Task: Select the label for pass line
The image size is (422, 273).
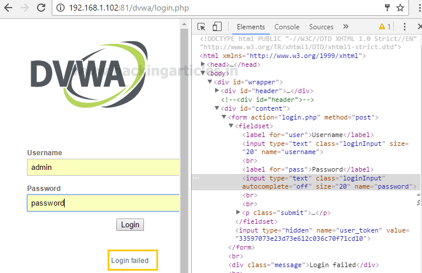Action: (x=308, y=169)
